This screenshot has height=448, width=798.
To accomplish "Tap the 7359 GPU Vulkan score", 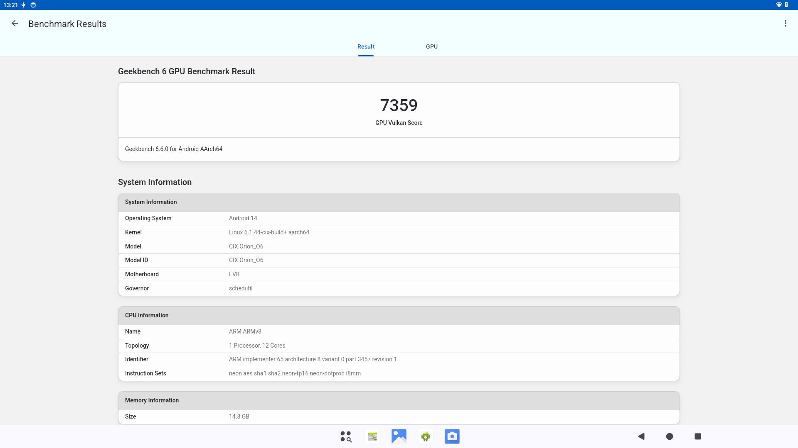I will coord(399,105).
